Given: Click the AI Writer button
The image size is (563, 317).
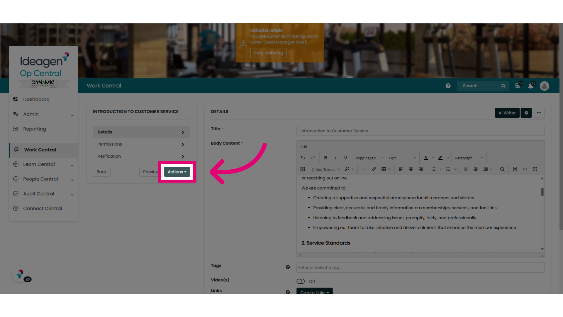Looking at the screenshot, I should tap(507, 113).
